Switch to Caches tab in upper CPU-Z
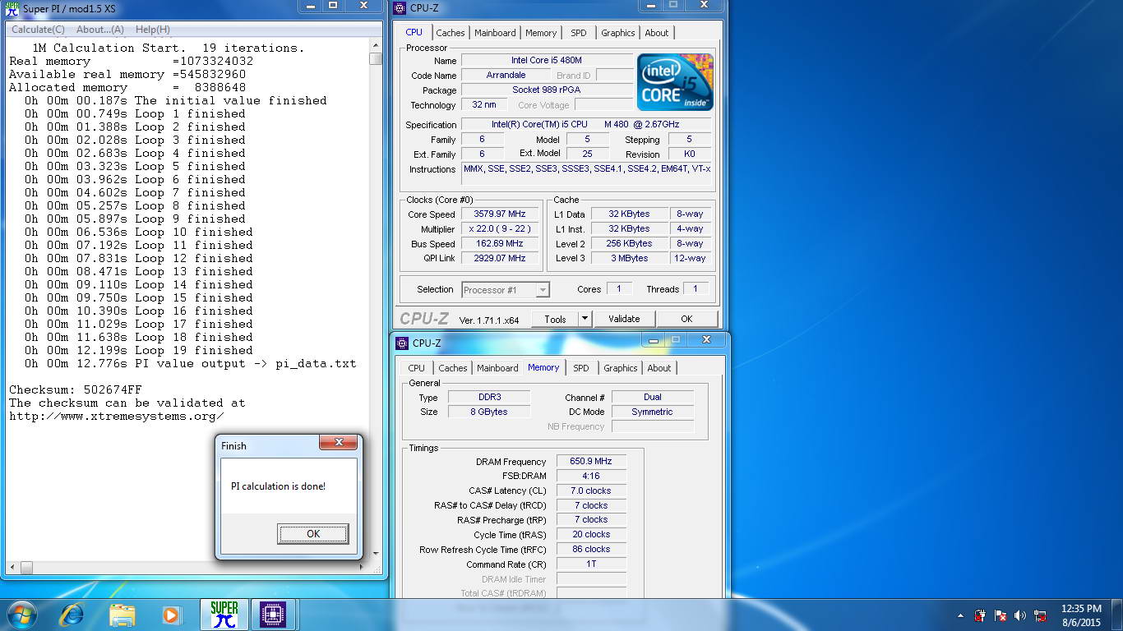Image resolution: width=1123 pixels, height=631 pixels. (450, 33)
